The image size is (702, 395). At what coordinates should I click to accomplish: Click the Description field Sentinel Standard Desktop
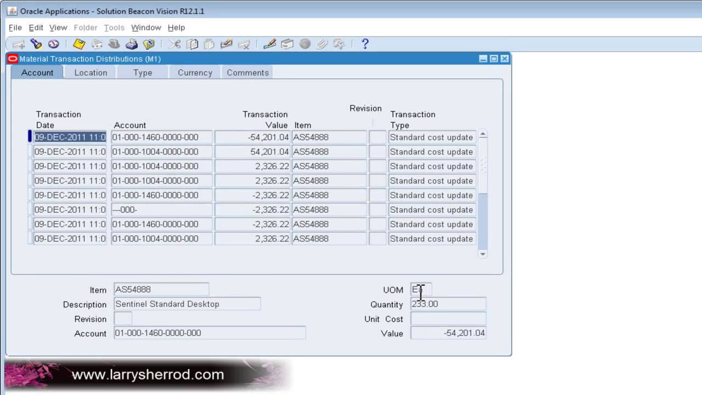tap(187, 304)
